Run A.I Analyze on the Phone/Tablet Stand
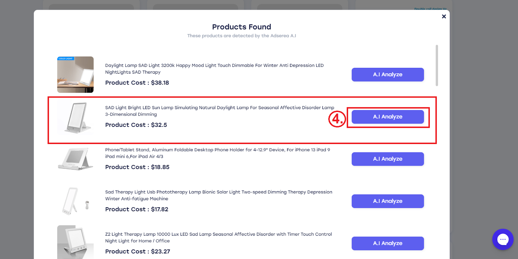518x259 pixels. 388,159
